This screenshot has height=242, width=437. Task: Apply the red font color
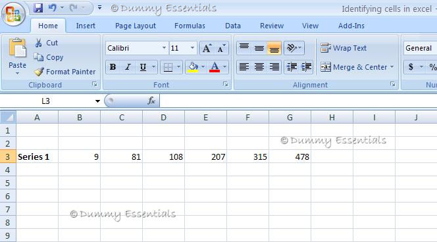215,67
